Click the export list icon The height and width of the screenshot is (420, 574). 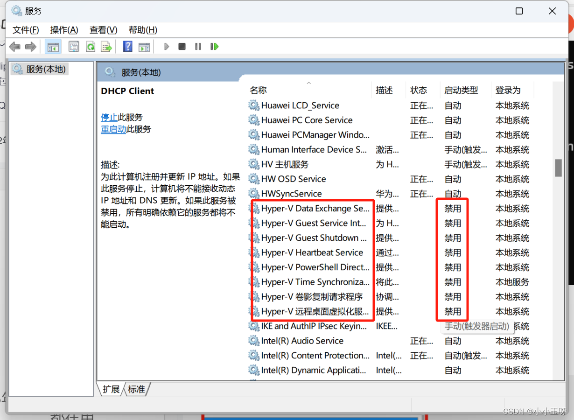click(x=106, y=46)
